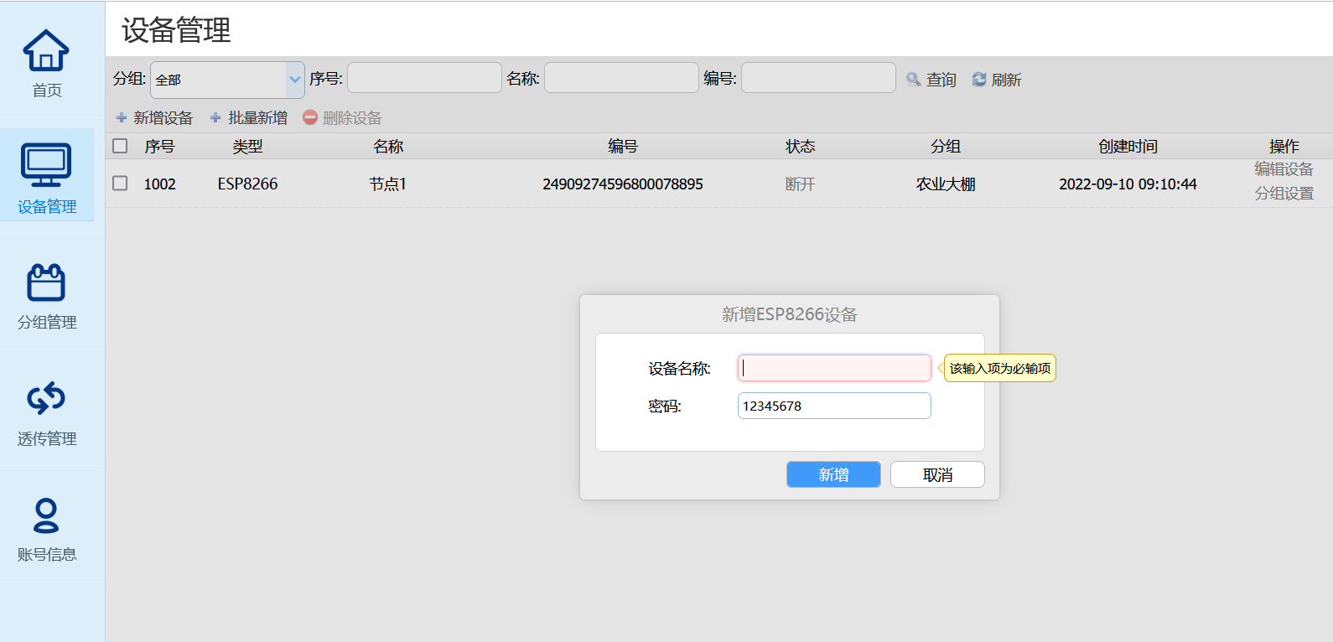Click the 新增 button in dialog

[x=833, y=474]
